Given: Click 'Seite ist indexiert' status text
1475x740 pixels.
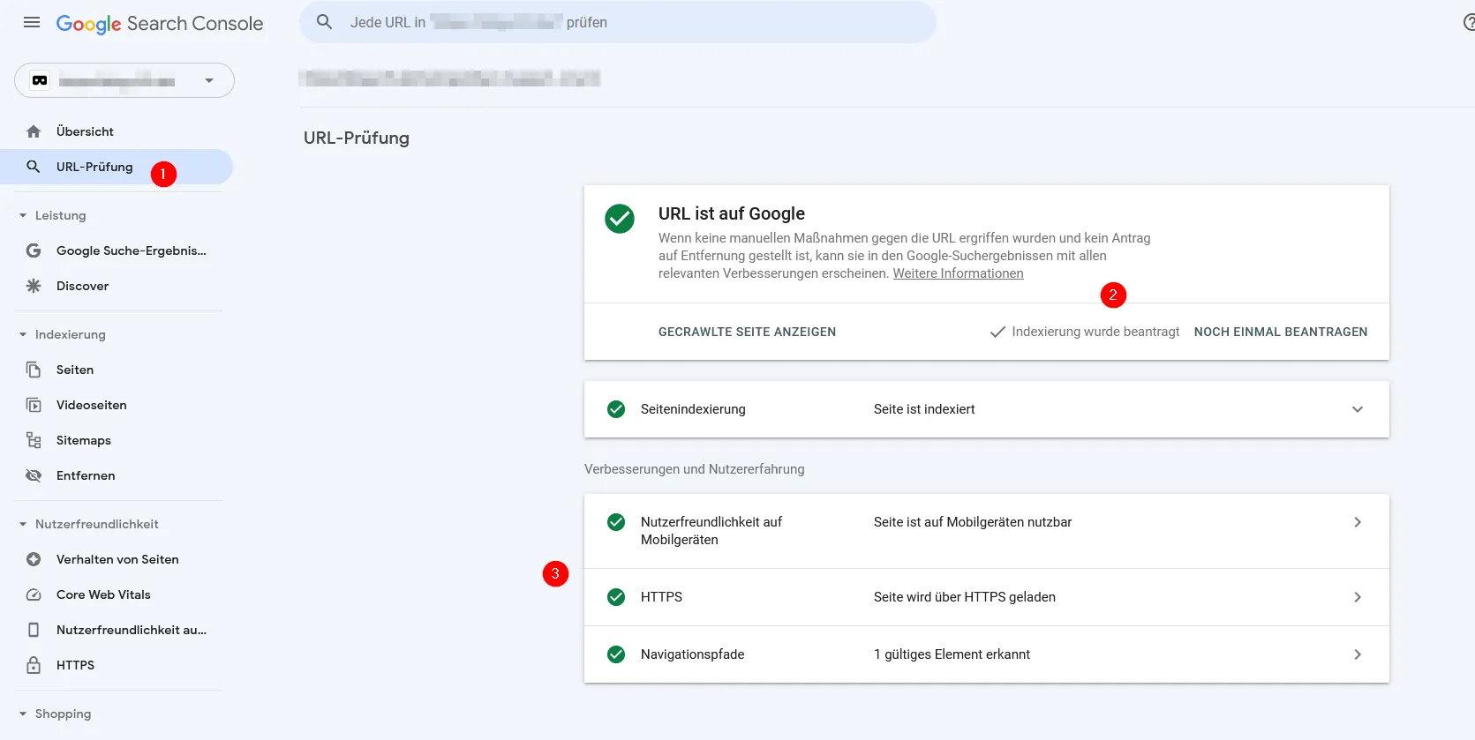Looking at the screenshot, I should (924, 409).
